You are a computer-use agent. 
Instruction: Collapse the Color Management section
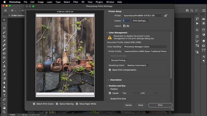point(107,33)
